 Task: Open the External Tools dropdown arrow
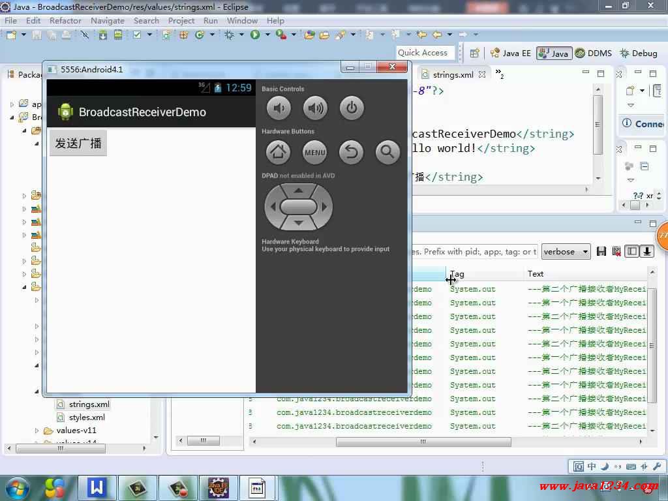294,35
